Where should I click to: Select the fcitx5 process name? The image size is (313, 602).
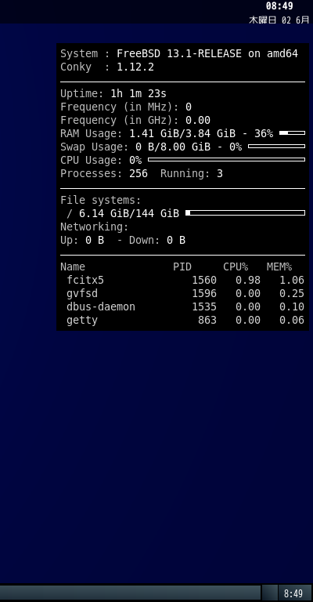pyautogui.click(x=85, y=281)
